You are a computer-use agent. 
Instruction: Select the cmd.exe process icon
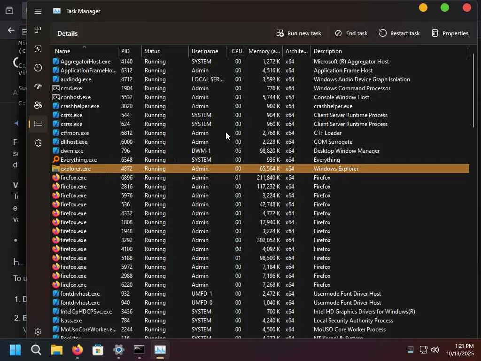pyautogui.click(x=56, y=88)
